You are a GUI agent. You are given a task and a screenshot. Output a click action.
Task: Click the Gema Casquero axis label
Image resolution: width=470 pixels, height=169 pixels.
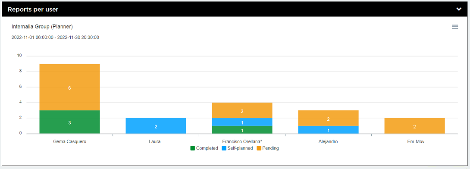click(69, 141)
